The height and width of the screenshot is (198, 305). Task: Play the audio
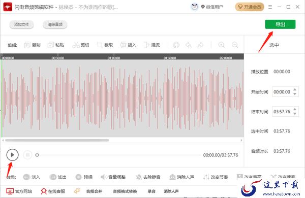tap(12, 155)
